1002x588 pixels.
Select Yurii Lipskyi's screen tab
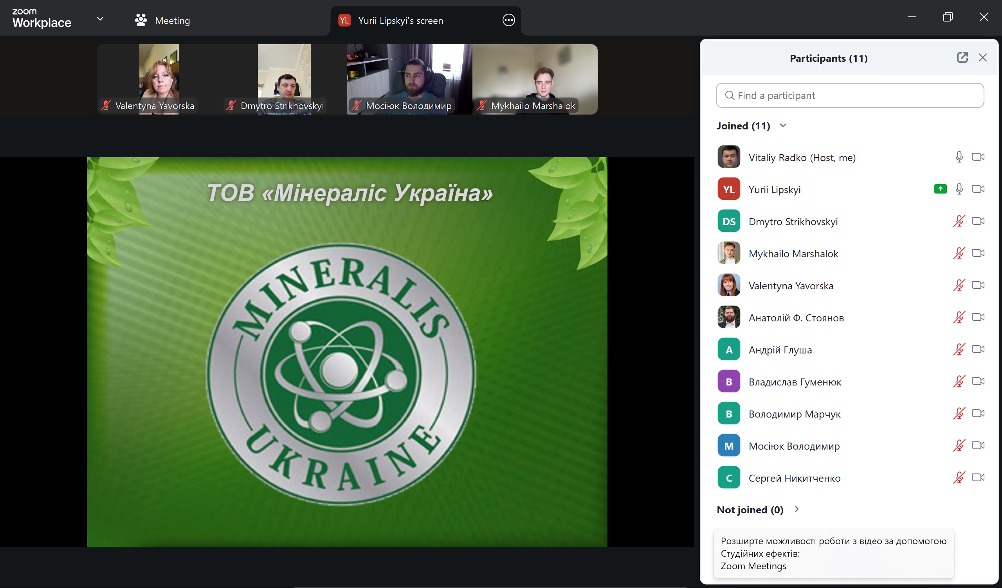(400, 21)
